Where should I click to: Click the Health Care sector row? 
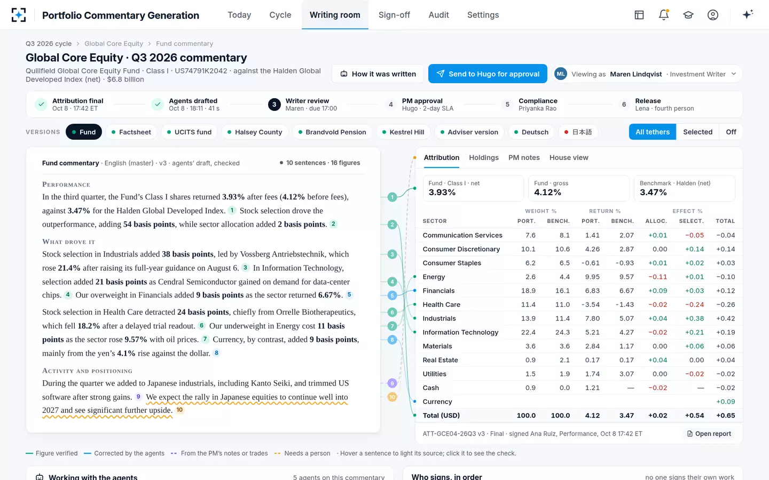(579, 305)
